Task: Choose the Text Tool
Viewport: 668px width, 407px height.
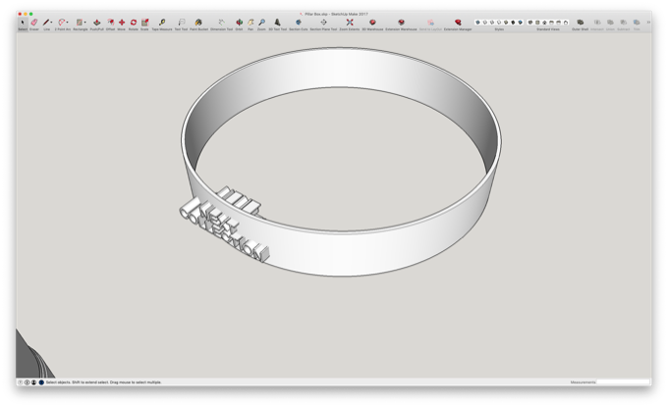Action: click(x=181, y=23)
